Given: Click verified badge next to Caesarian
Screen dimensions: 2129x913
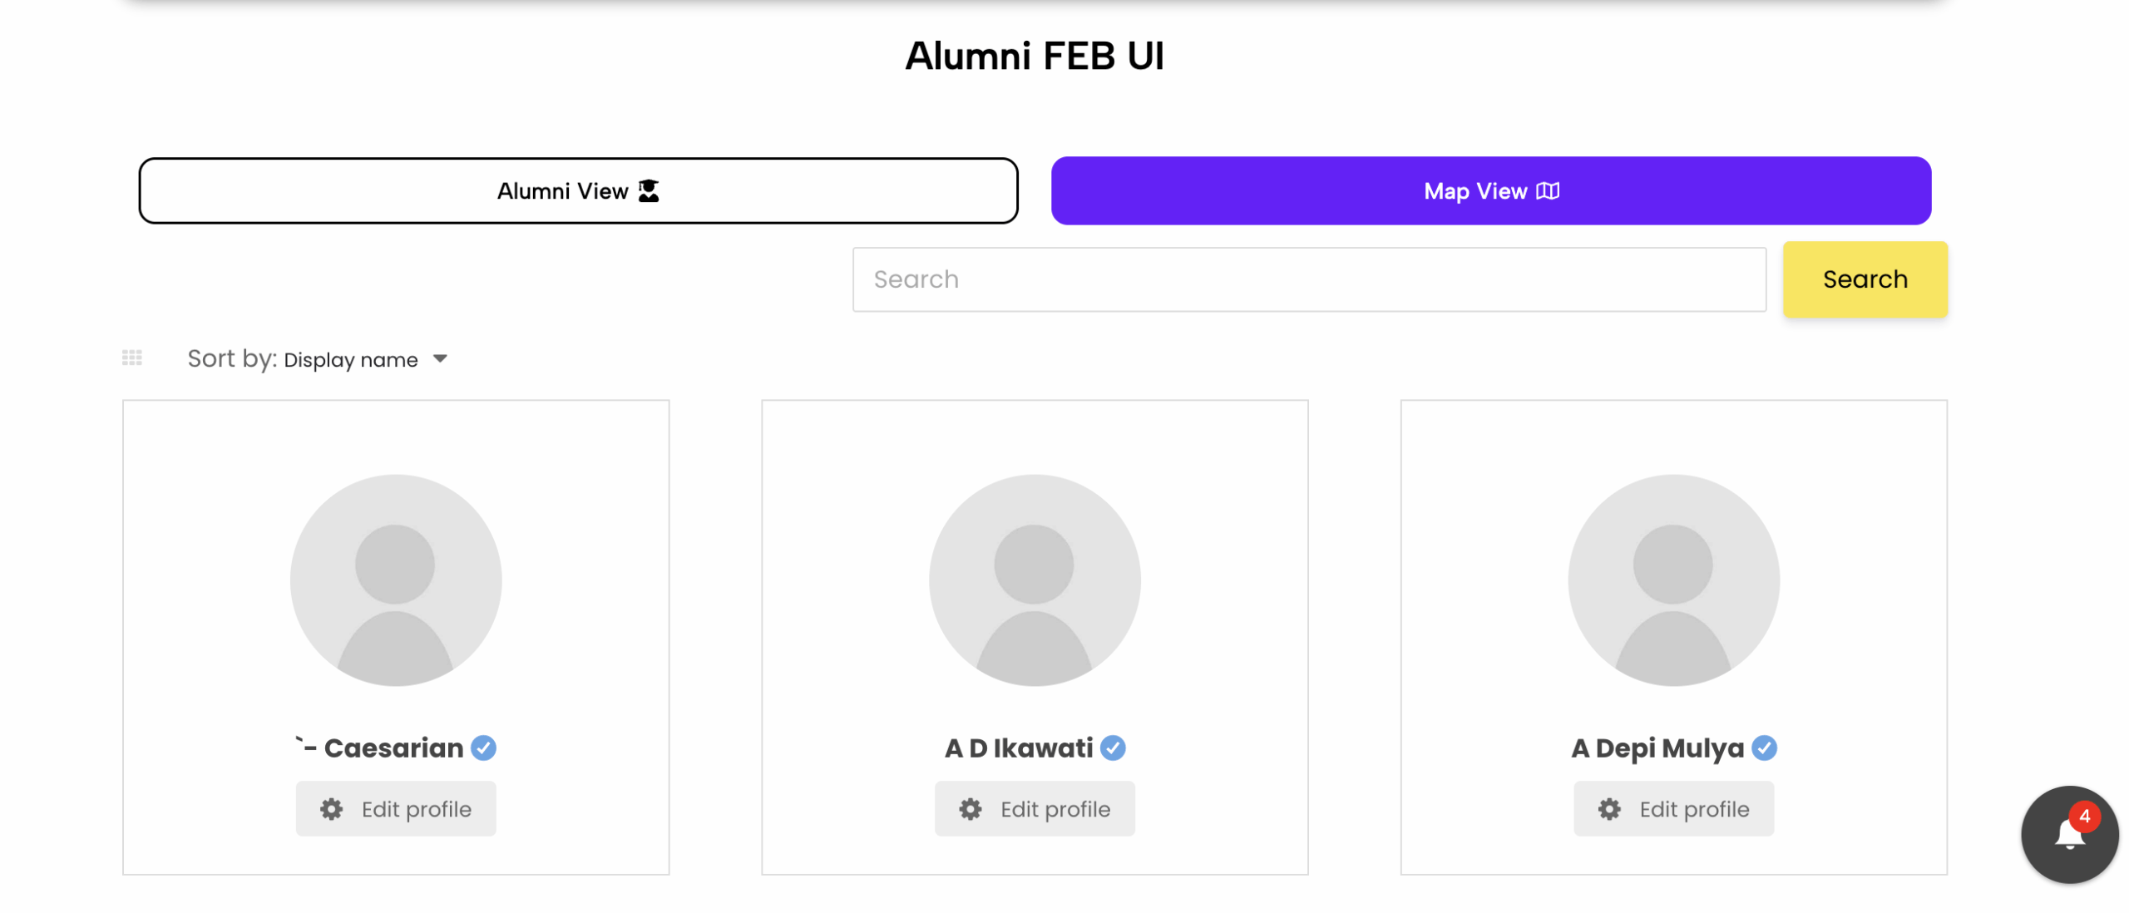Looking at the screenshot, I should point(483,748).
